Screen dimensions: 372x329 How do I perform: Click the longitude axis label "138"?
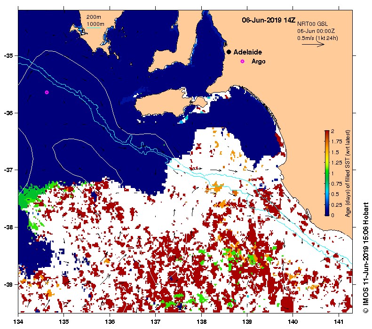coord(201,321)
